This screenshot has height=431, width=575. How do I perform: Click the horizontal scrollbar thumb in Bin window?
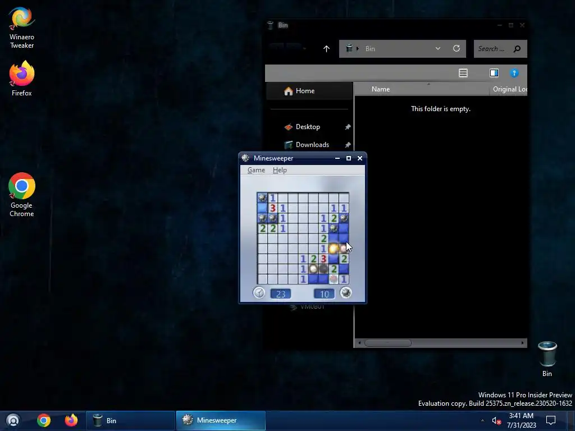388,343
